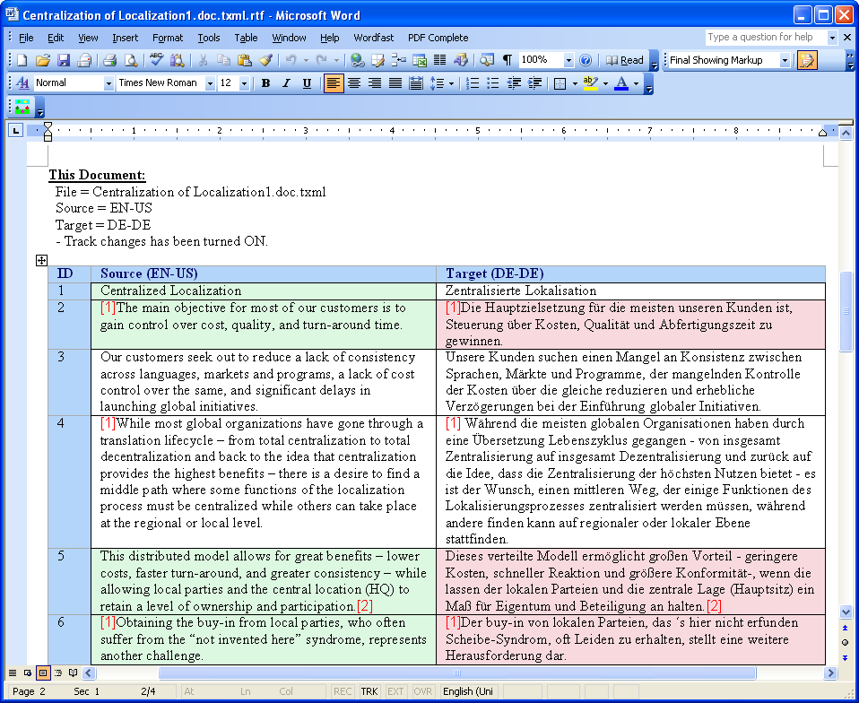
Task: Open the 100% zoom dropdown
Action: click(x=568, y=60)
